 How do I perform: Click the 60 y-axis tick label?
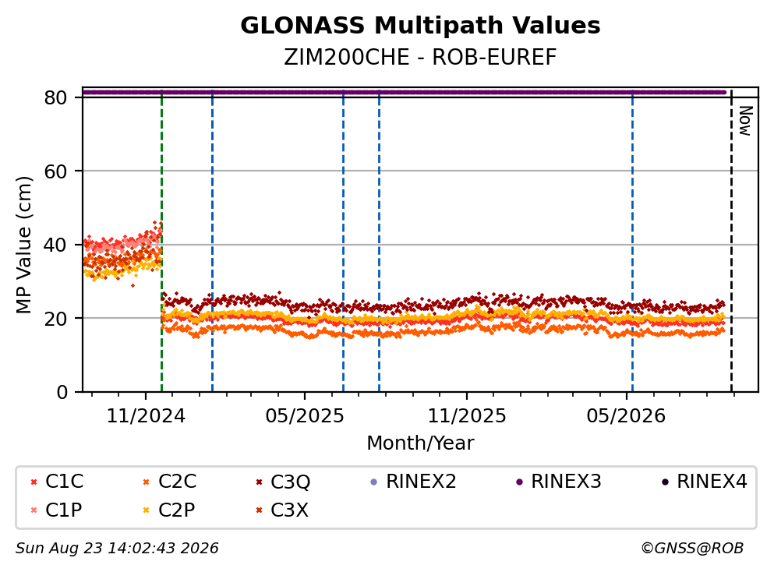point(56,171)
